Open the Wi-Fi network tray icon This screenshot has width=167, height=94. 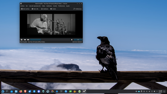[152, 91]
